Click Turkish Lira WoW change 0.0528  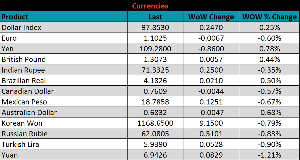click(211, 145)
